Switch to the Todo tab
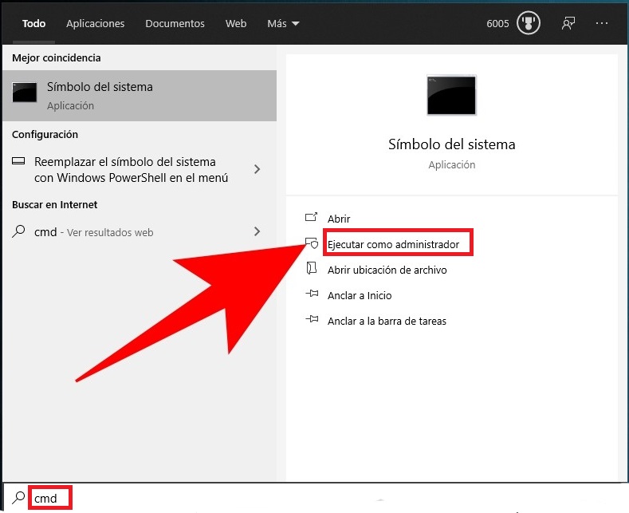Screen dimensions: 629x513 coord(33,24)
